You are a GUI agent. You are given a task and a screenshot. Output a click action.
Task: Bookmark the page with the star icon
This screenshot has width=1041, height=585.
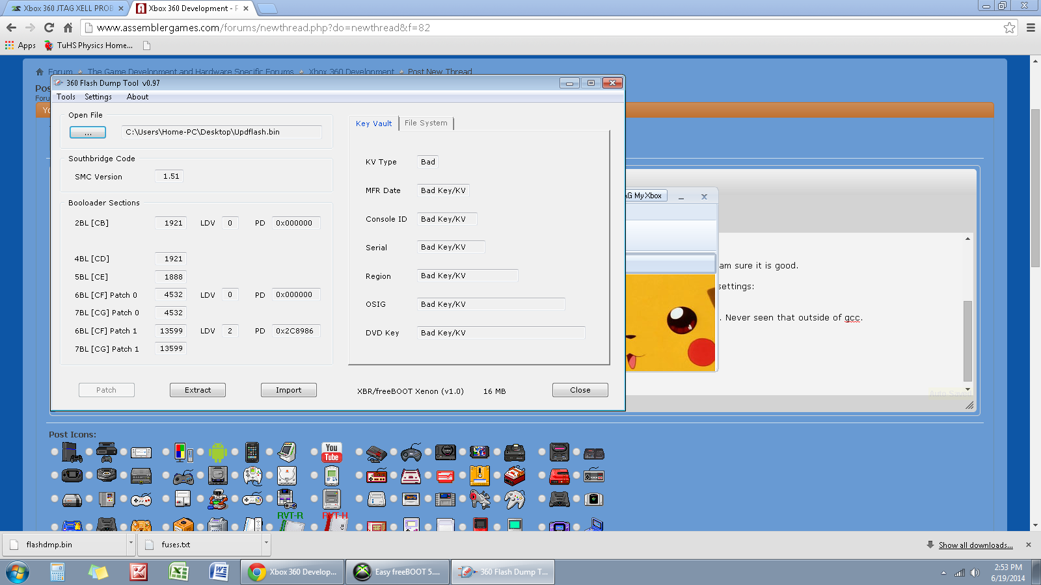click(1009, 27)
